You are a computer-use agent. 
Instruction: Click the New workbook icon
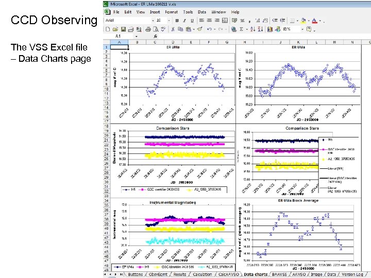[x=108, y=29]
